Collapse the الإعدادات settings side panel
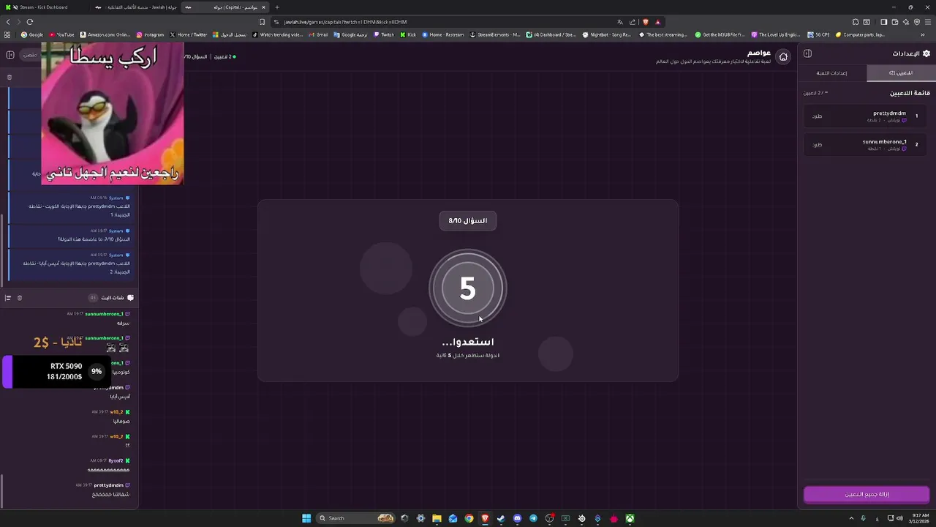Screen dimensions: 936x527 click(x=807, y=53)
